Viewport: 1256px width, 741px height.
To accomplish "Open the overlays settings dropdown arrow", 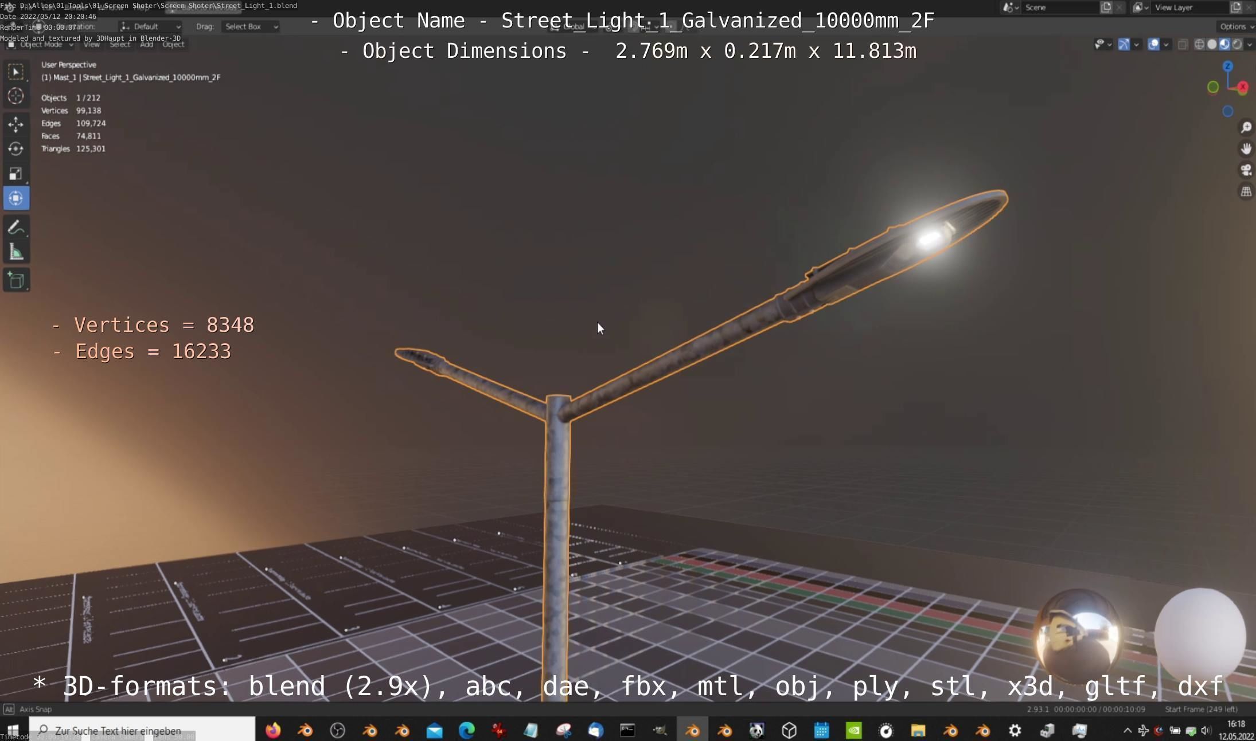I will pyautogui.click(x=1166, y=44).
